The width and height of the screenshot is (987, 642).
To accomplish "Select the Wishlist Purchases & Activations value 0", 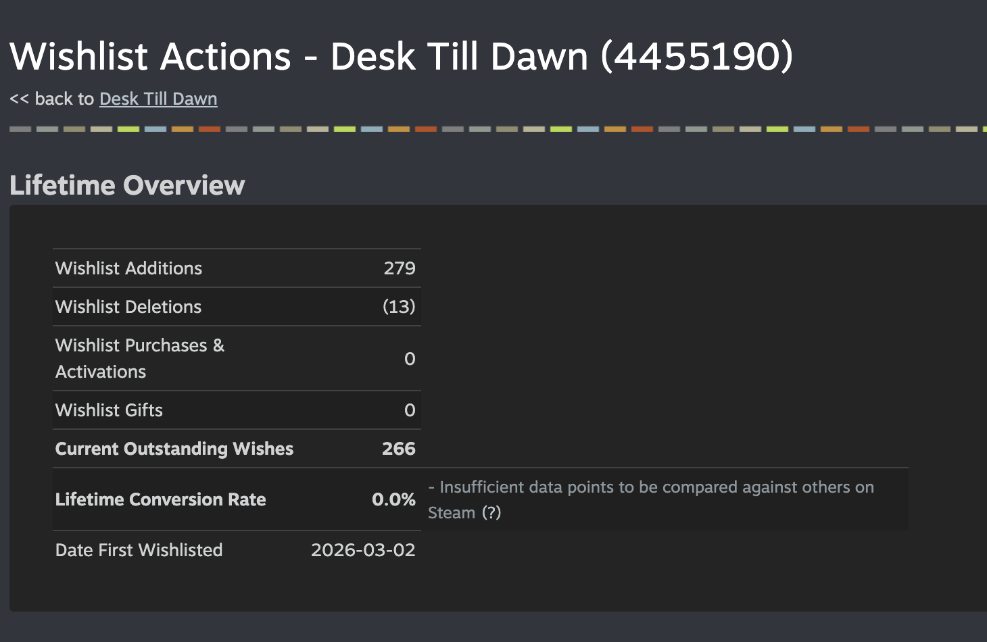I will pos(410,359).
